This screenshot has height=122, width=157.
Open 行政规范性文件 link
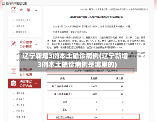click(x=23, y=20)
